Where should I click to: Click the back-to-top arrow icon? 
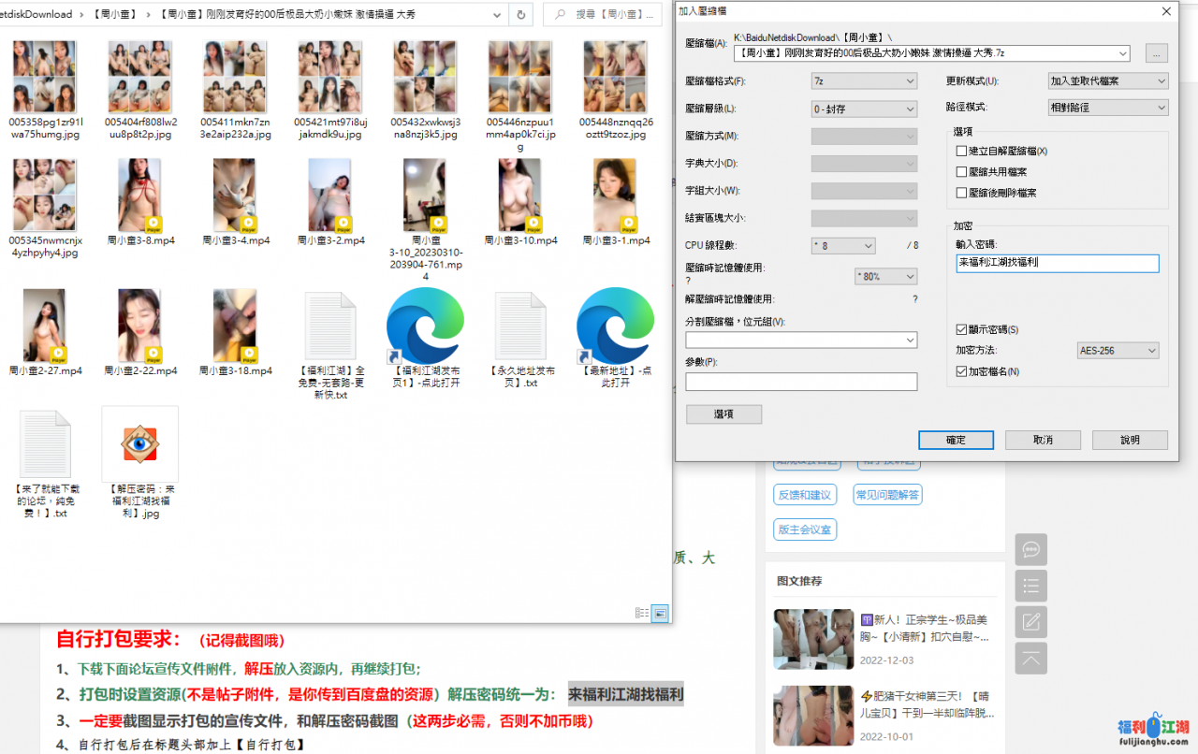coord(1030,659)
